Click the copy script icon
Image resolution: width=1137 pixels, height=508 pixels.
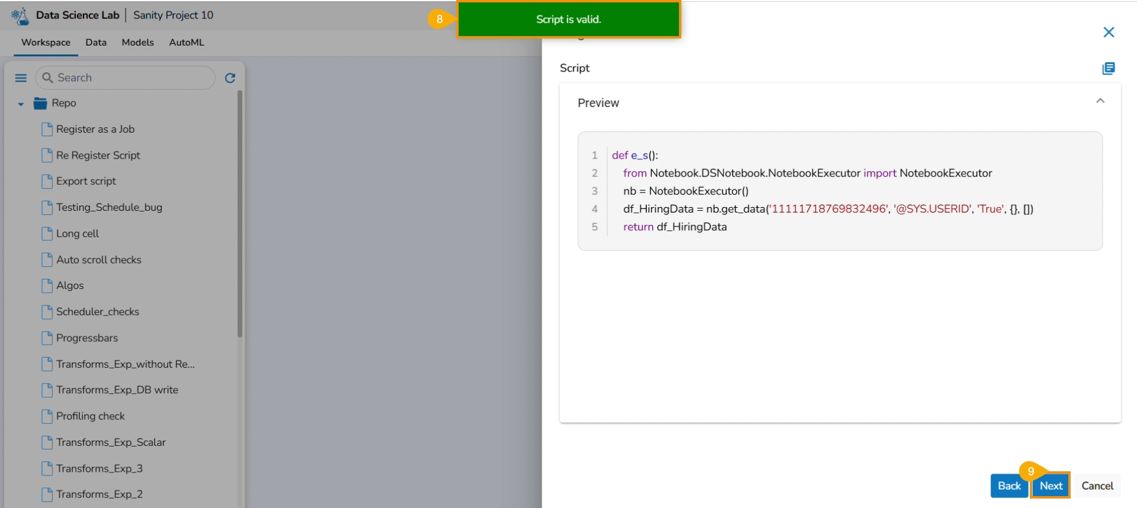coord(1108,69)
